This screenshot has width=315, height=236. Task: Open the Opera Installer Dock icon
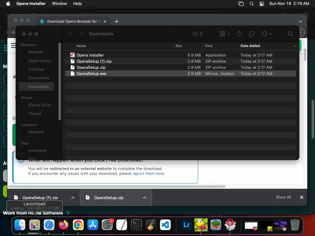click(x=230, y=225)
